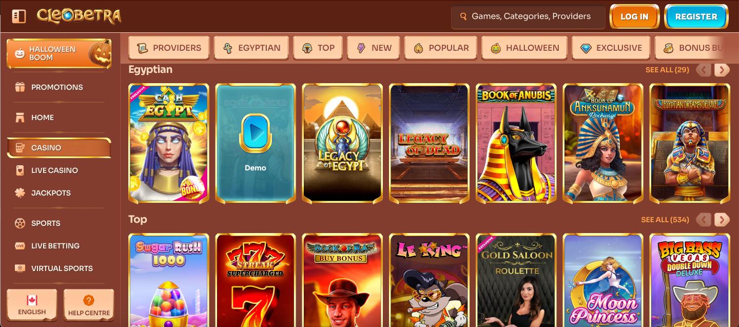Follow the See All (29) Egyptian link
This screenshot has height=327, width=739.
pyautogui.click(x=667, y=70)
